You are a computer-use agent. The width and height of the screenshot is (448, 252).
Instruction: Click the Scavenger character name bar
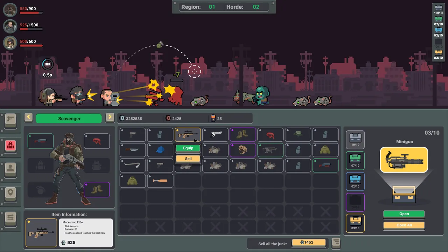(x=69, y=119)
